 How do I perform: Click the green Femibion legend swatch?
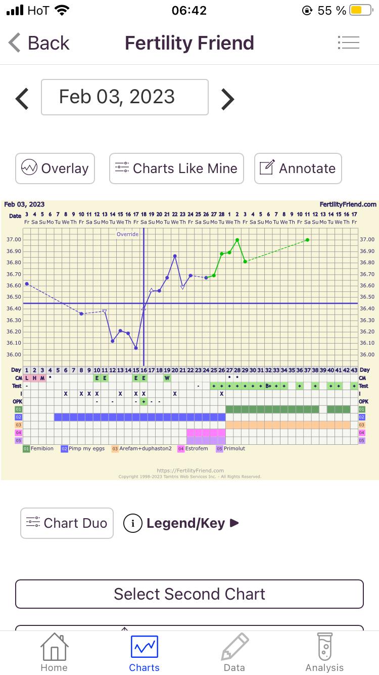26,449
